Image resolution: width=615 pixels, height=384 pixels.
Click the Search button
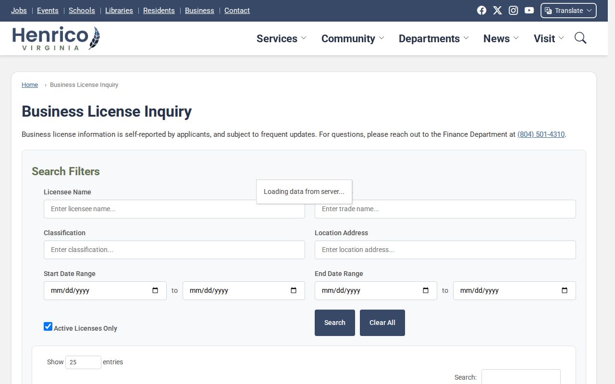point(335,323)
